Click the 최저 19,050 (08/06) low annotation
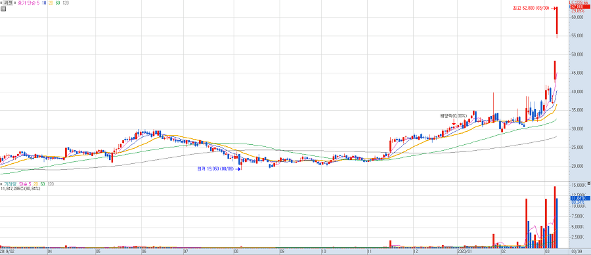591x255 pixels. pyautogui.click(x=215, y=169)
